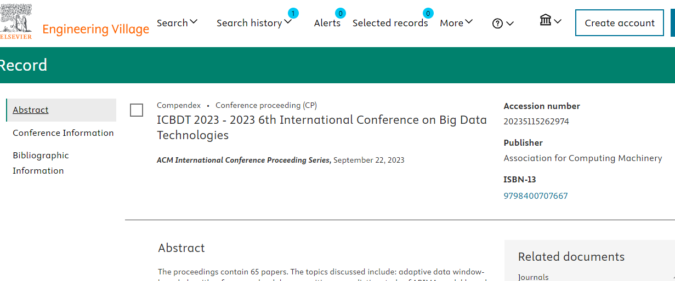Viewport: 675px width, 281px height.
Task: Expand the Search dropdown menu
Action: 177,22
